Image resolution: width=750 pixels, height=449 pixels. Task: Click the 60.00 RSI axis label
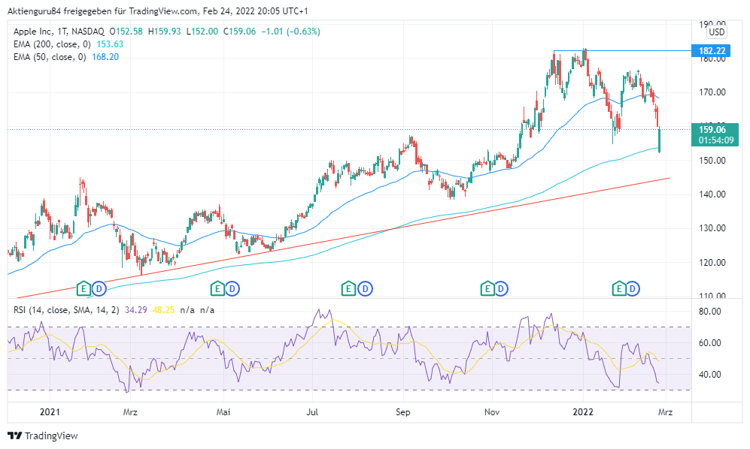[x=710, y=343]
